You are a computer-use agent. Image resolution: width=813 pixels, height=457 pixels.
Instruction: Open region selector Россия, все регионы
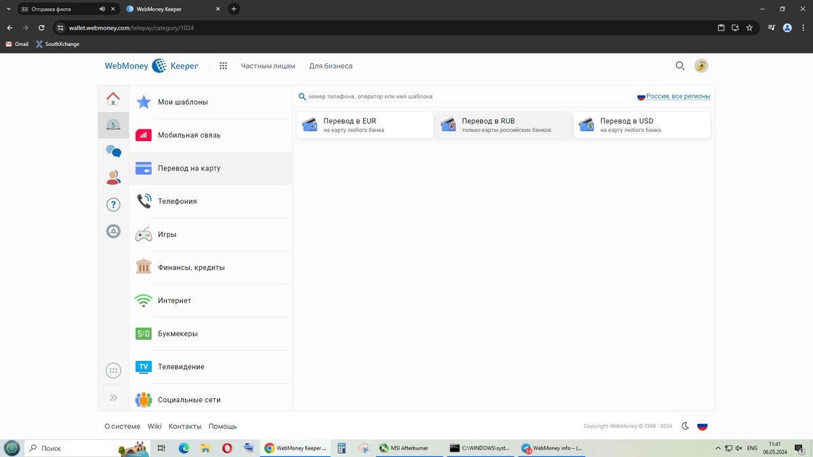pos(674,97)
